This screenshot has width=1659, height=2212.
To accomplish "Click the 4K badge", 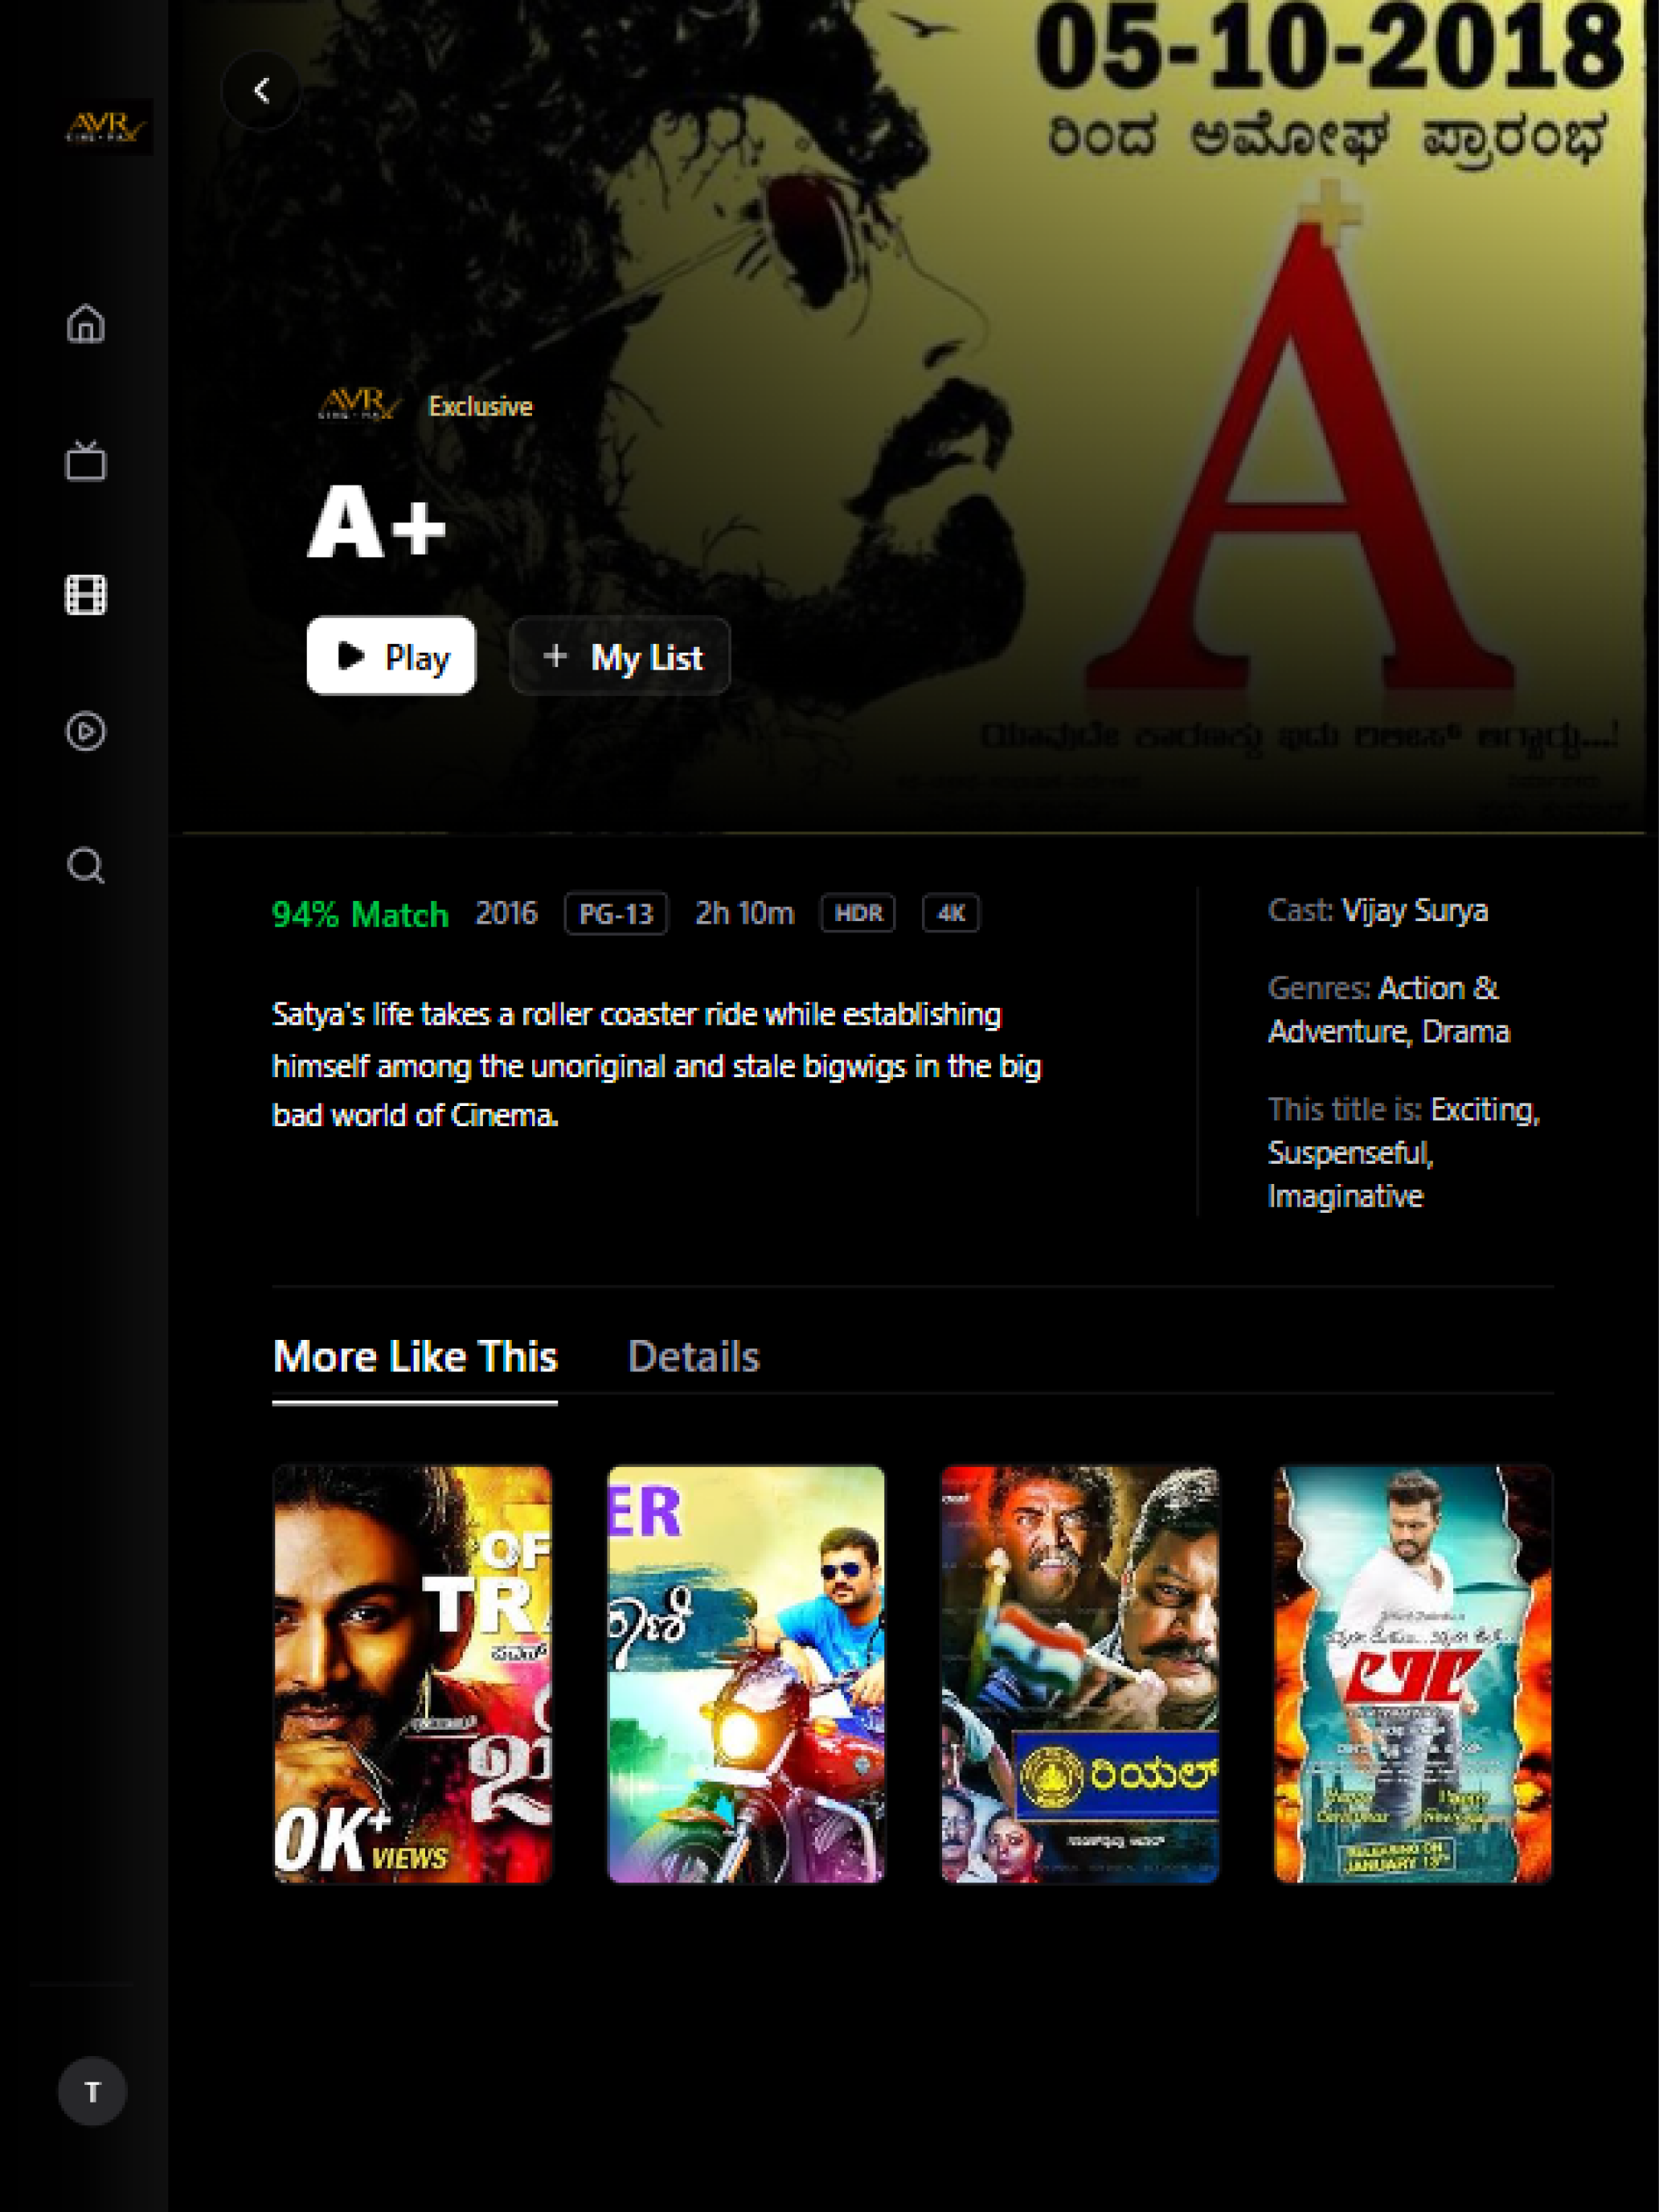I will click(x=951, y=913).
